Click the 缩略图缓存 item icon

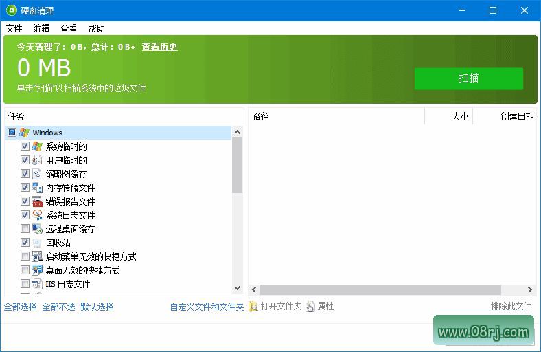point(37,174)
